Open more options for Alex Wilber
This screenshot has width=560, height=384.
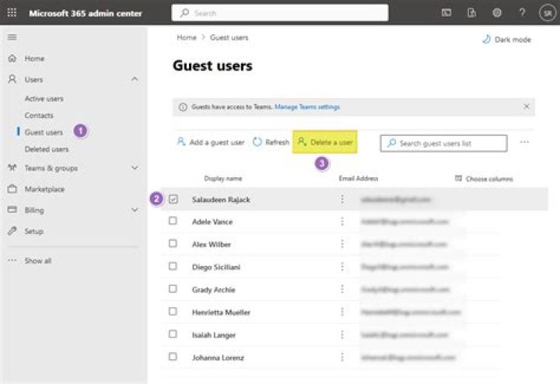pyautogui.click(x=342, y=244)
